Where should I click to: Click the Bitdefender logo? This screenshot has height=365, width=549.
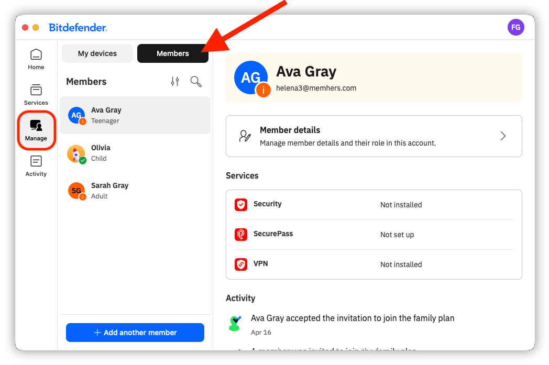(78, 28)
